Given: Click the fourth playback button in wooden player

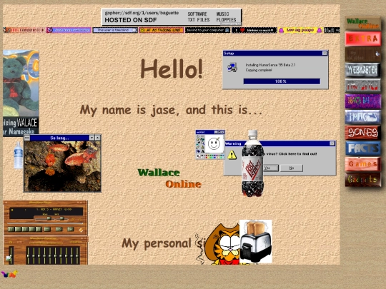Looking at the screenshot, I should click(x=31, y=229).
